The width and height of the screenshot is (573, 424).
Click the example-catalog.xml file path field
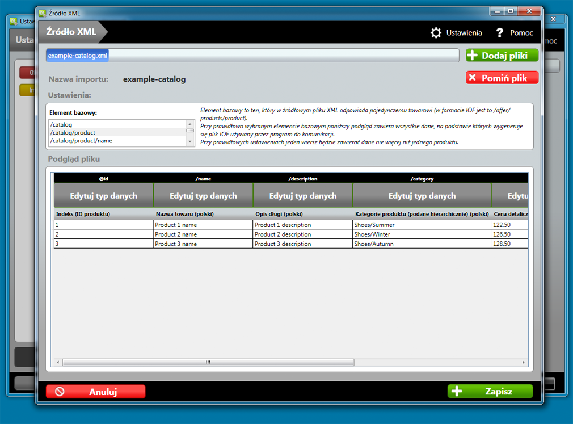(x=252, y=56)
